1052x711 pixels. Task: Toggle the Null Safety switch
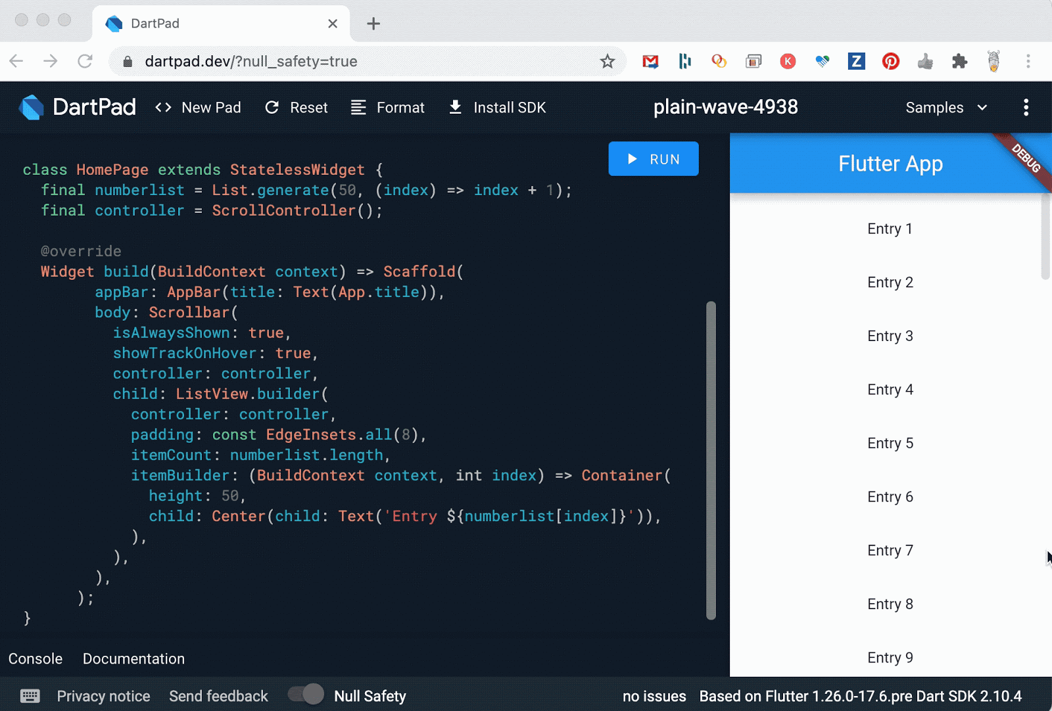(x=305, y=694)
